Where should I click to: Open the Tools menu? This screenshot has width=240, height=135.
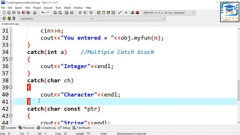point(58,7)
